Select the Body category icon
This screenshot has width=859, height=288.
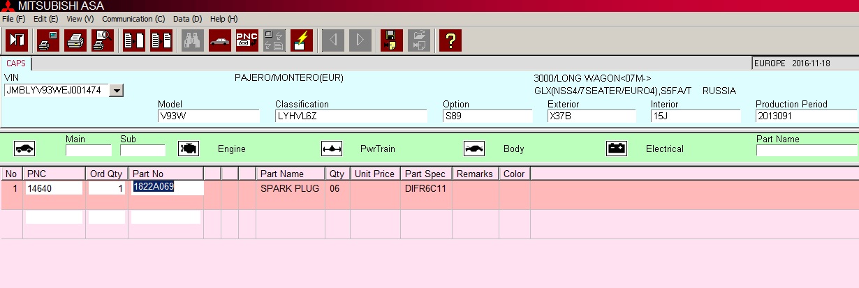click(x=474, y=149)
